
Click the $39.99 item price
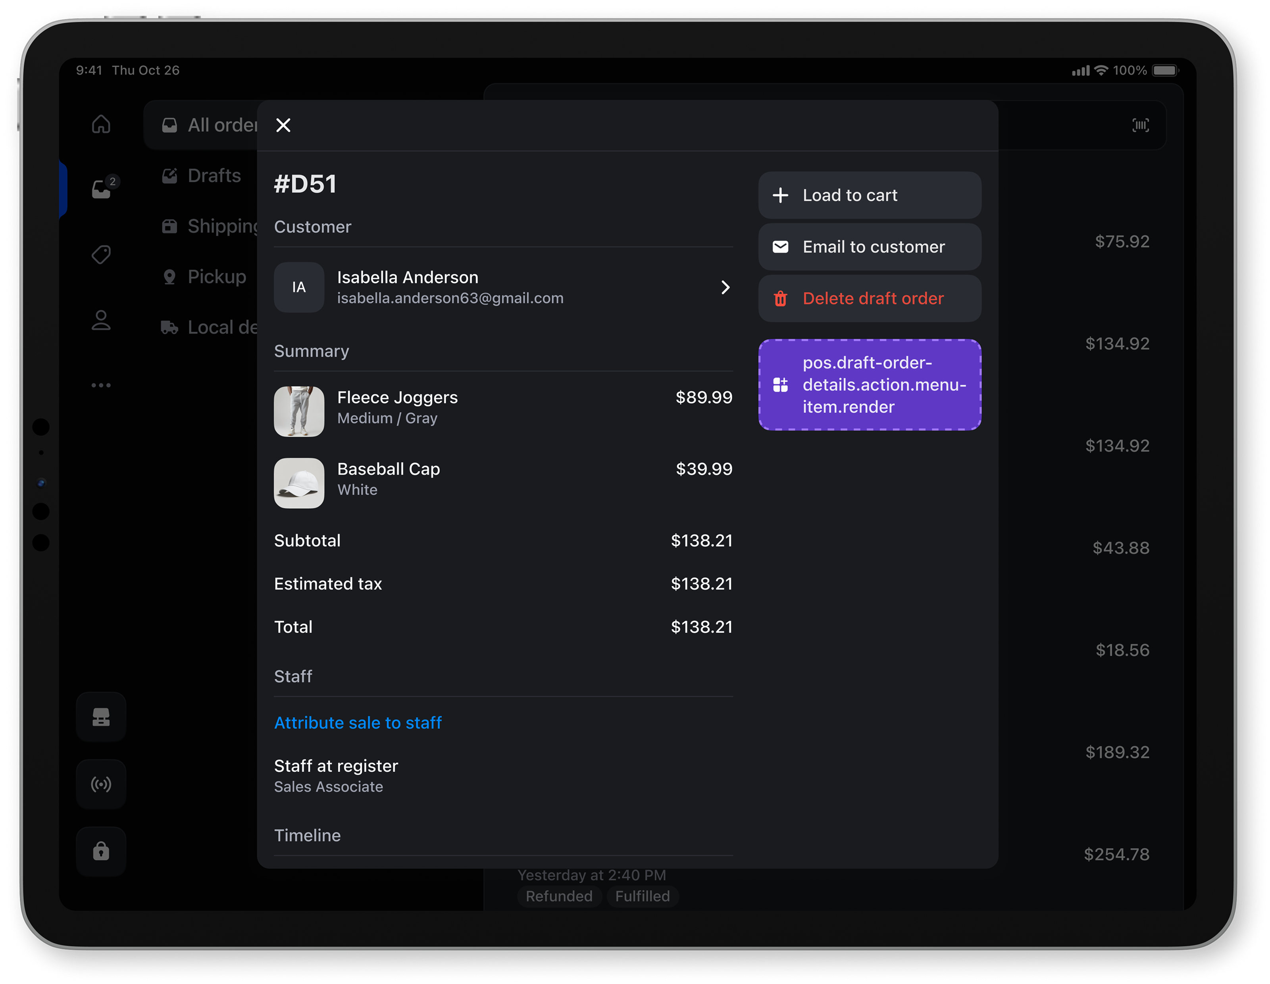[704, 469]
